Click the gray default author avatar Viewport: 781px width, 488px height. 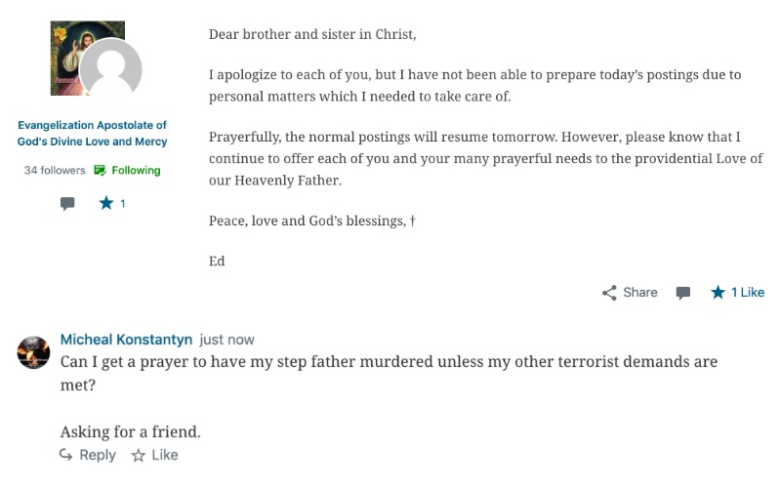tap(111, 68)
